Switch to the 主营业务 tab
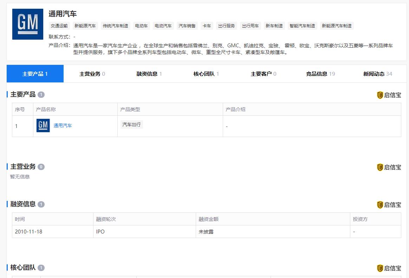409x278 pixels. [92, 74]
